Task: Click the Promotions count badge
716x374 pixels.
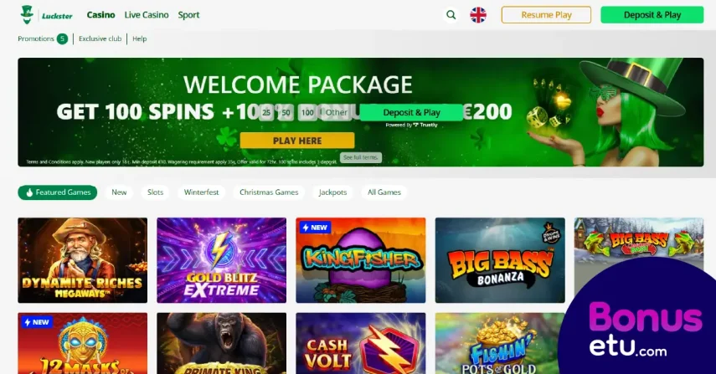Action: [62, 38]
